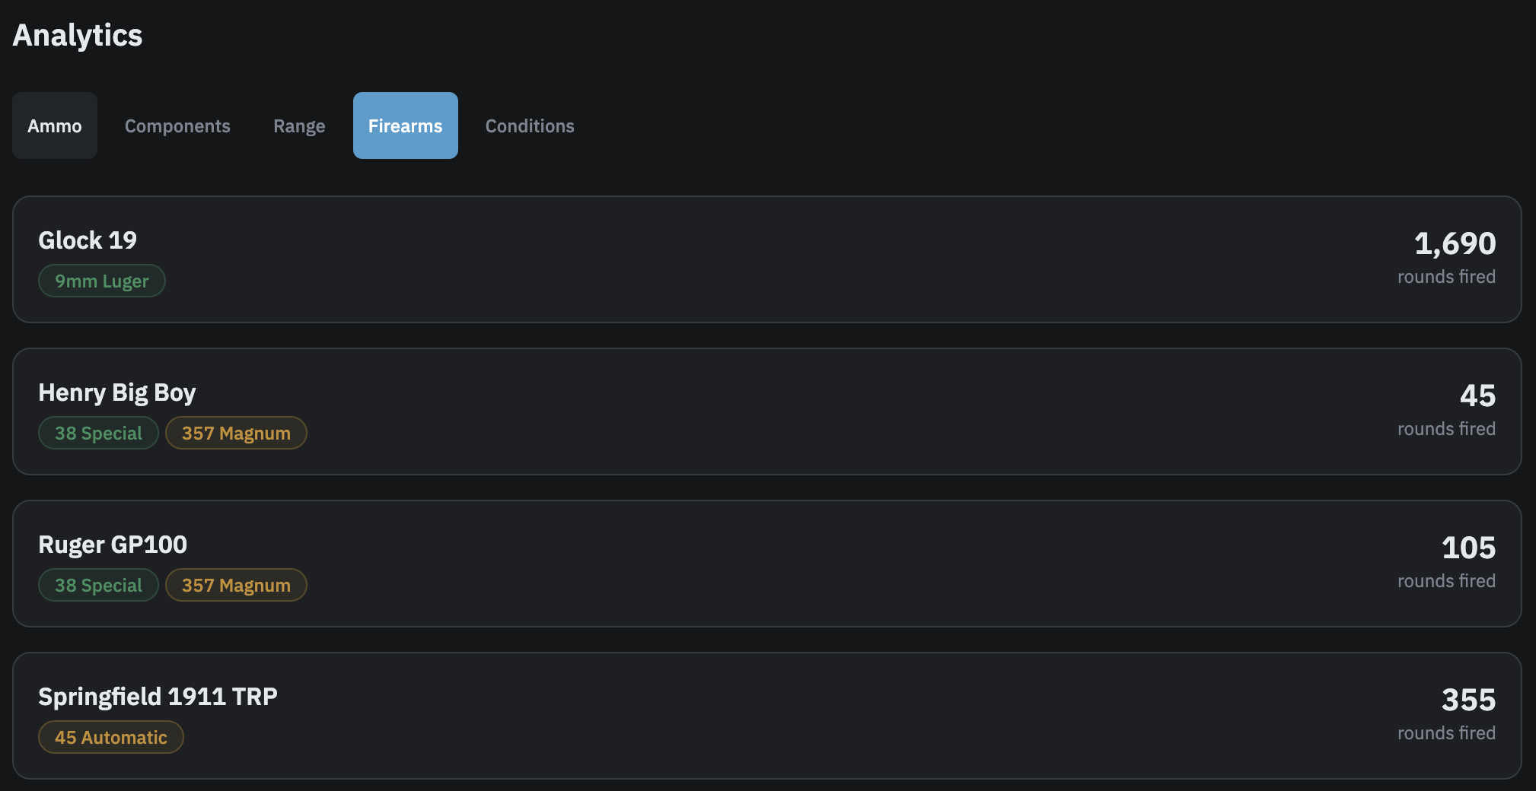Click the 1,690 rounds fired count
Viewport: 1536px width, 791px height.
tap(1455, 244)
